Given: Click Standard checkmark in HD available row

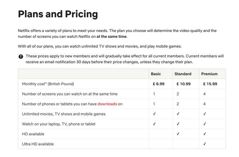Looking at the screenshot, I should click(178, 134).
